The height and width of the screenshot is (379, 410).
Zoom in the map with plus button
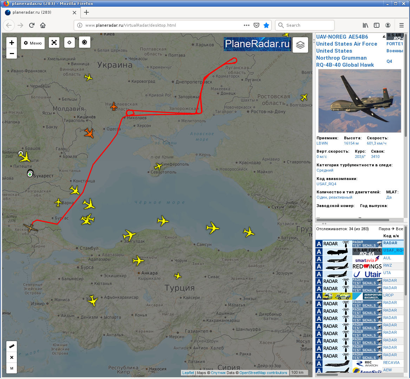pos(12,42)
